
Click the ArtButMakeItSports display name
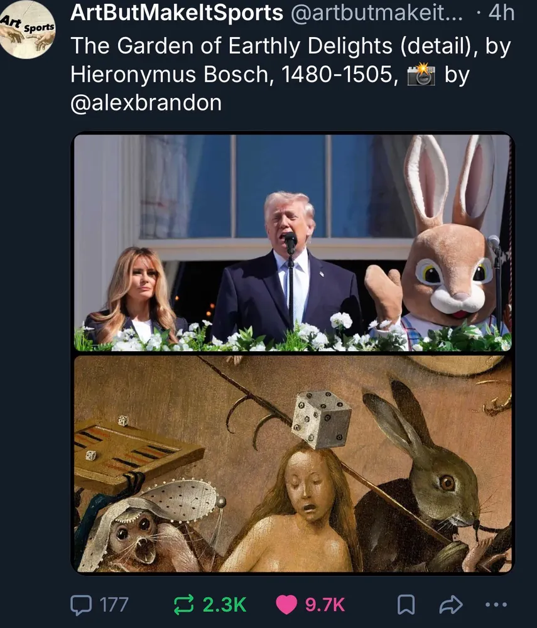click(176, 13)
